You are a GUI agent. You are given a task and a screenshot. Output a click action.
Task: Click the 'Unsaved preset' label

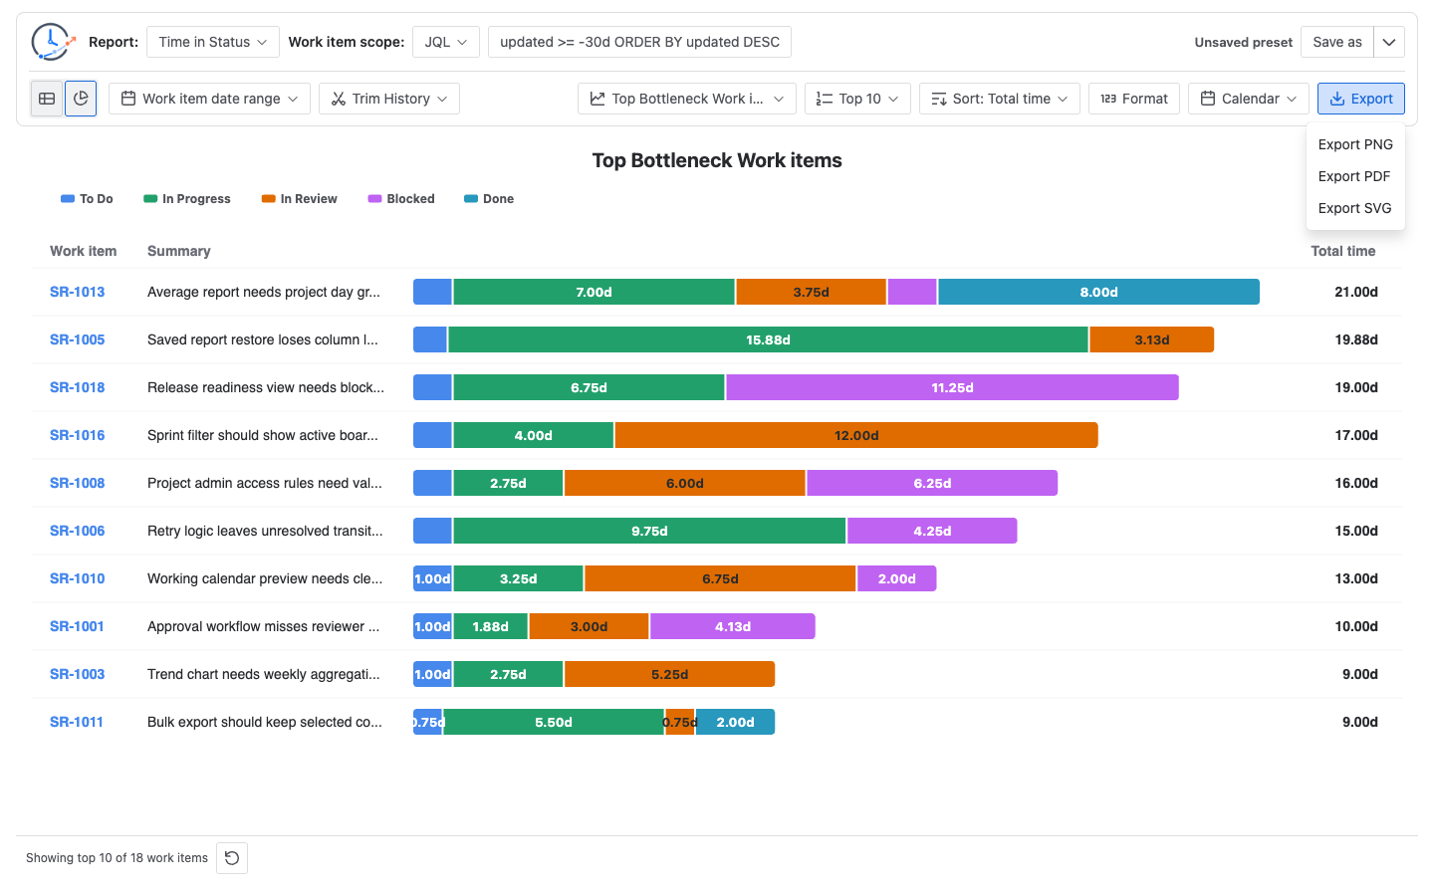click(1244, 42)
